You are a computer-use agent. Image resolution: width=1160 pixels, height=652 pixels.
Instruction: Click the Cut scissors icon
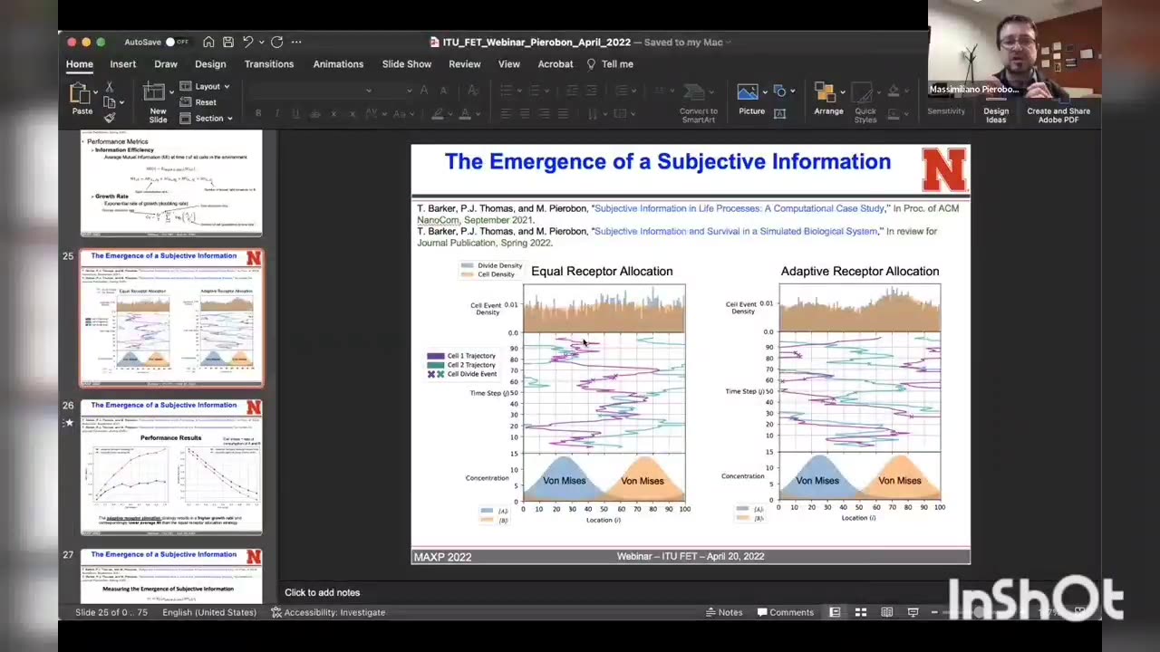[110, 87]
